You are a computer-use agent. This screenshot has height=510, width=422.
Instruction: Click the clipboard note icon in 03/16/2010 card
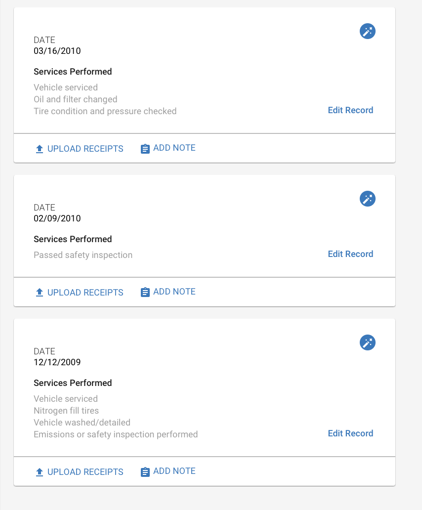click(x=145, y=149)
